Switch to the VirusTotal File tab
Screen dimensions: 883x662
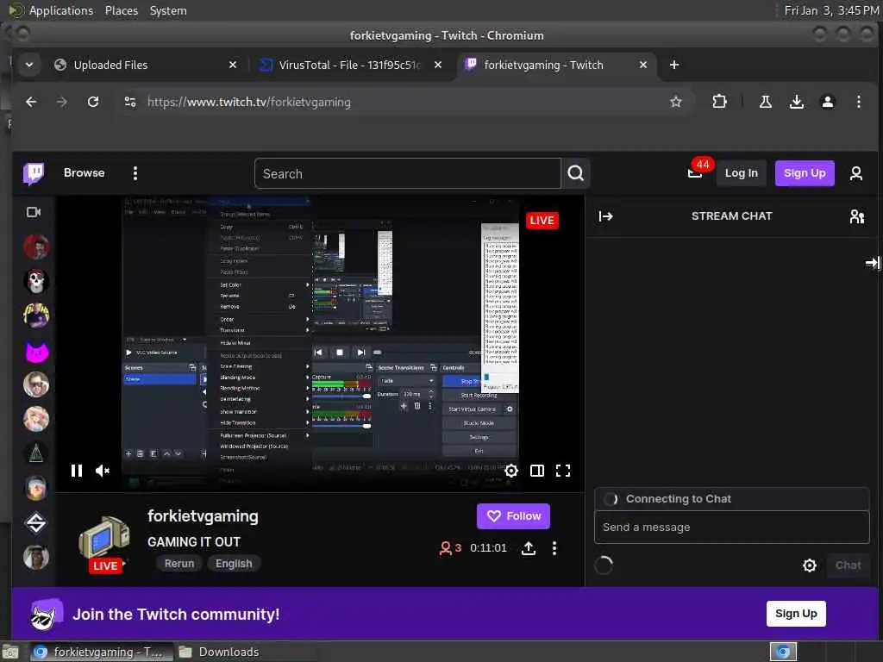[349, 66]
